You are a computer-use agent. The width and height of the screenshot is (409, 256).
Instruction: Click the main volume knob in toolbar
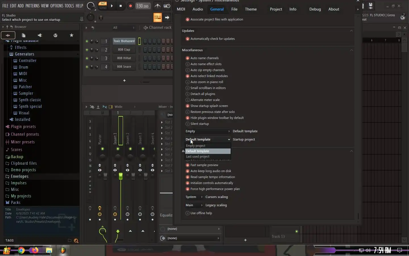pyautogui.click(x=91, y=6)
